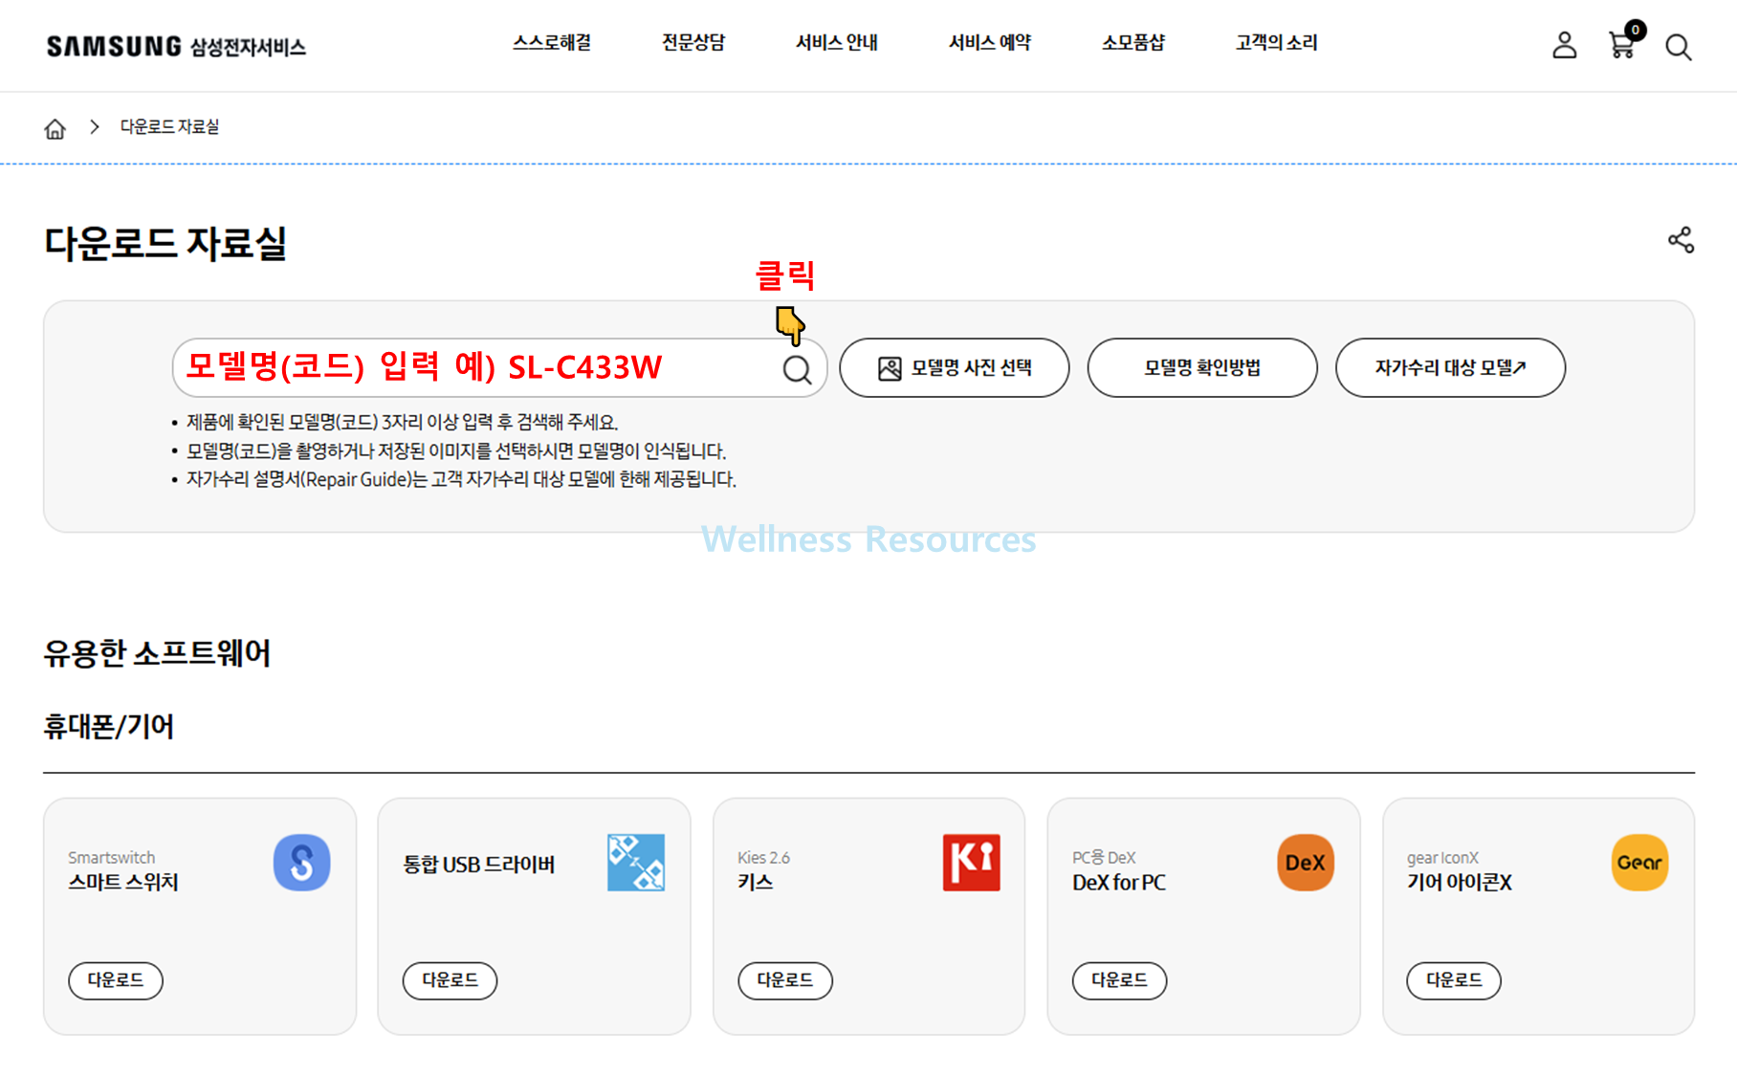Open the 전문상담 menu
The image size is (1737, 1076).
[x=693, y=43]
